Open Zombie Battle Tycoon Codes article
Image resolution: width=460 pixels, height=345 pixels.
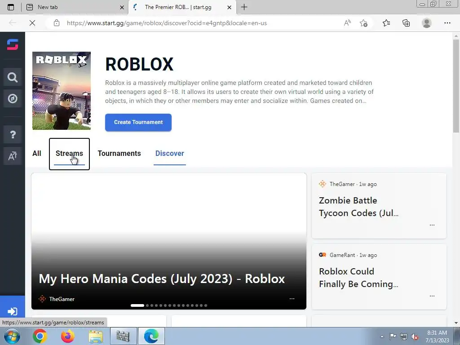click(358, 207)
